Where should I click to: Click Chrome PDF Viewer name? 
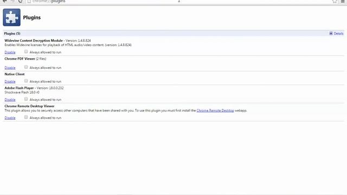[20, 59]
